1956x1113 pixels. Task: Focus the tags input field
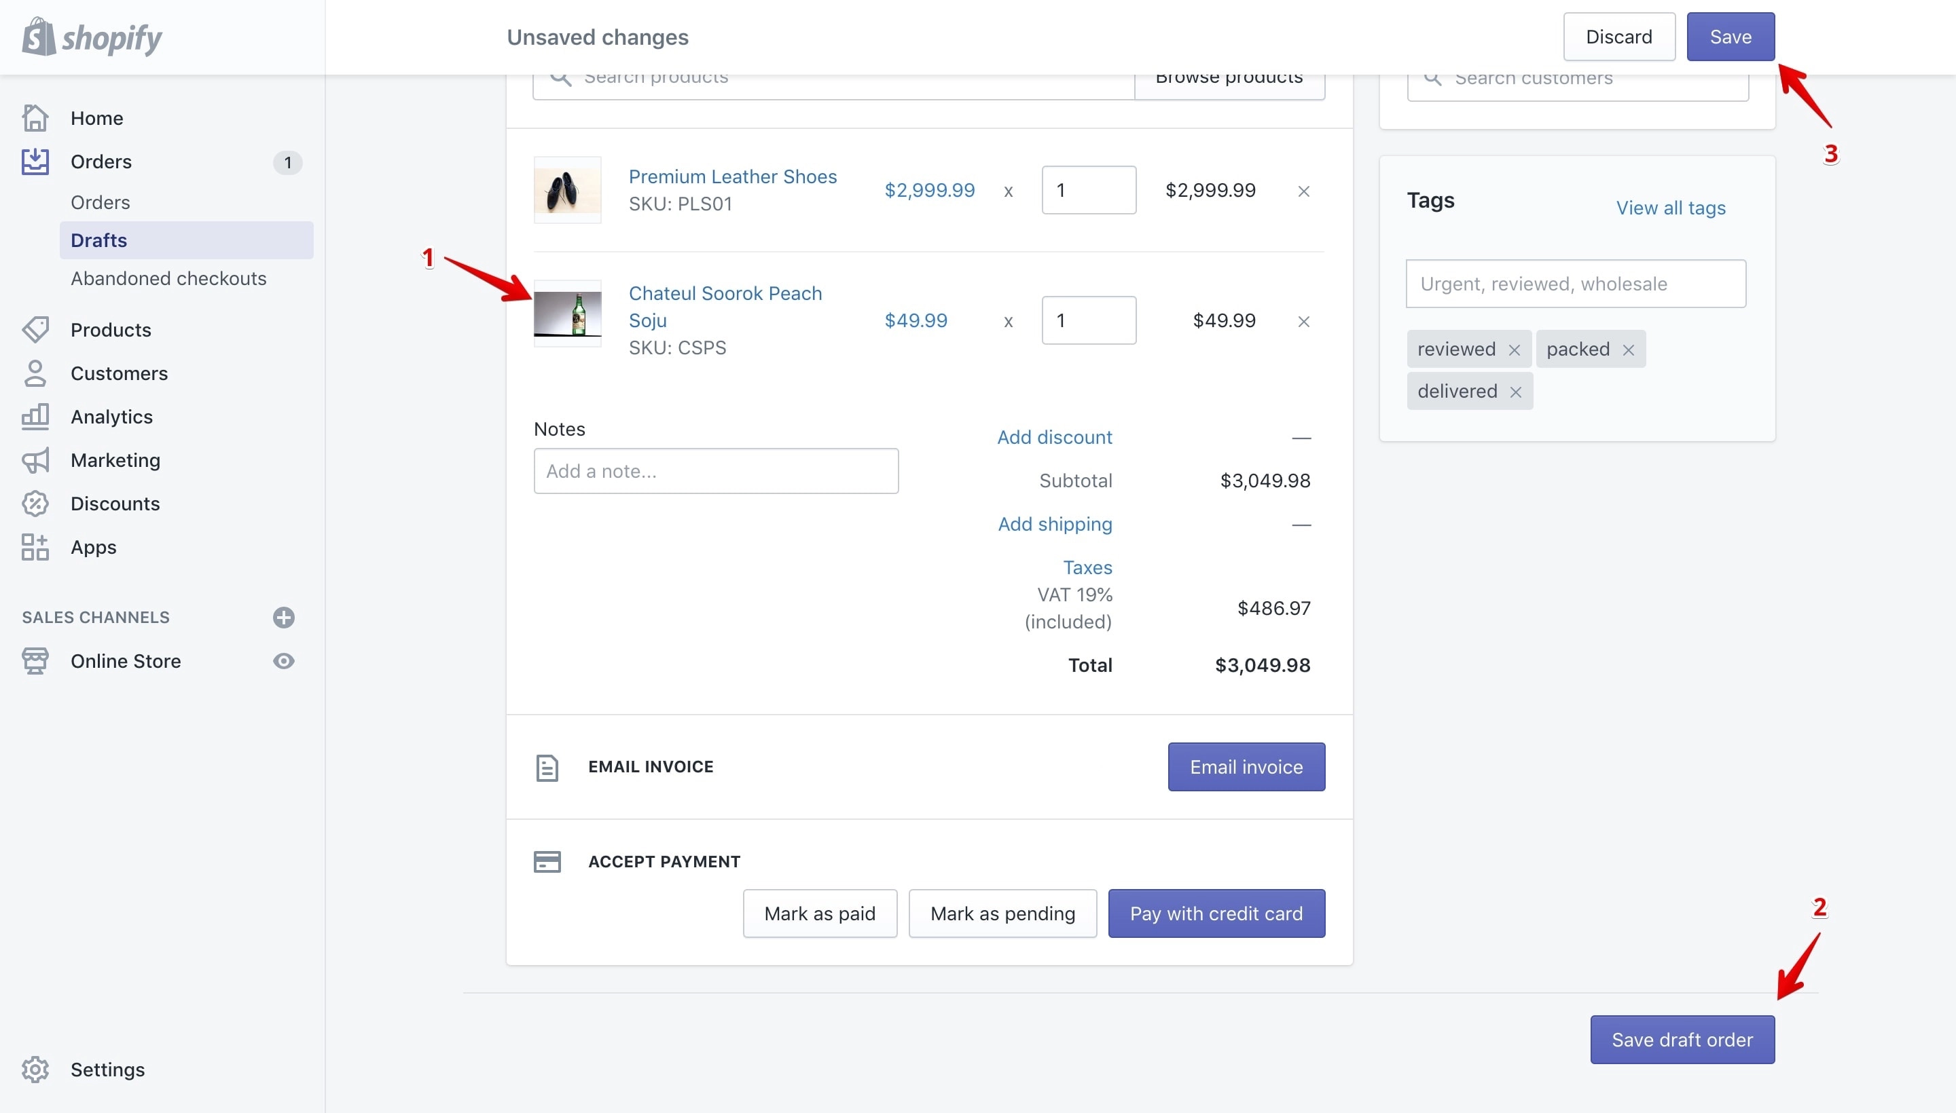tap(1576, 284)
